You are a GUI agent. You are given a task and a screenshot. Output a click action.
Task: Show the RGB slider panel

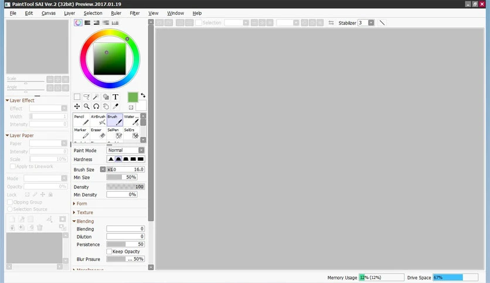point(87,23)
